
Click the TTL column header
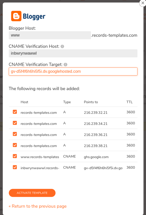(129, 102)
